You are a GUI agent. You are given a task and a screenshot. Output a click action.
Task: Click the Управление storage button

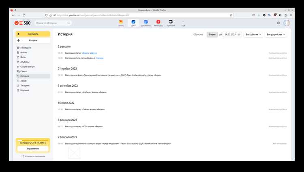[33, 149]
